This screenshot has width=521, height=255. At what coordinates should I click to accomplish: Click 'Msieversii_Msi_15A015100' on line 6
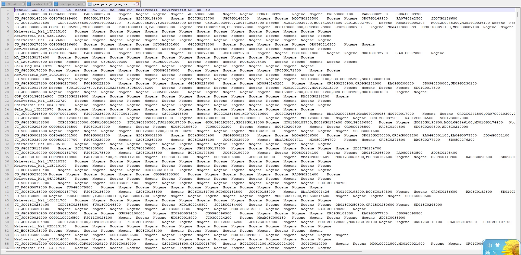(x=40, y=31)
